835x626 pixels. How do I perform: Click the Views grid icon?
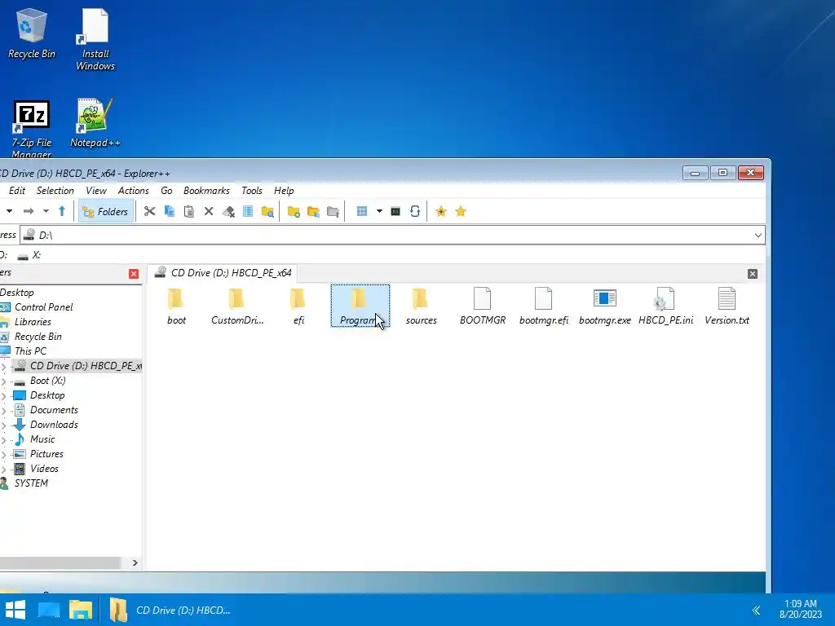pyautogui.click(x=361, y=211)
